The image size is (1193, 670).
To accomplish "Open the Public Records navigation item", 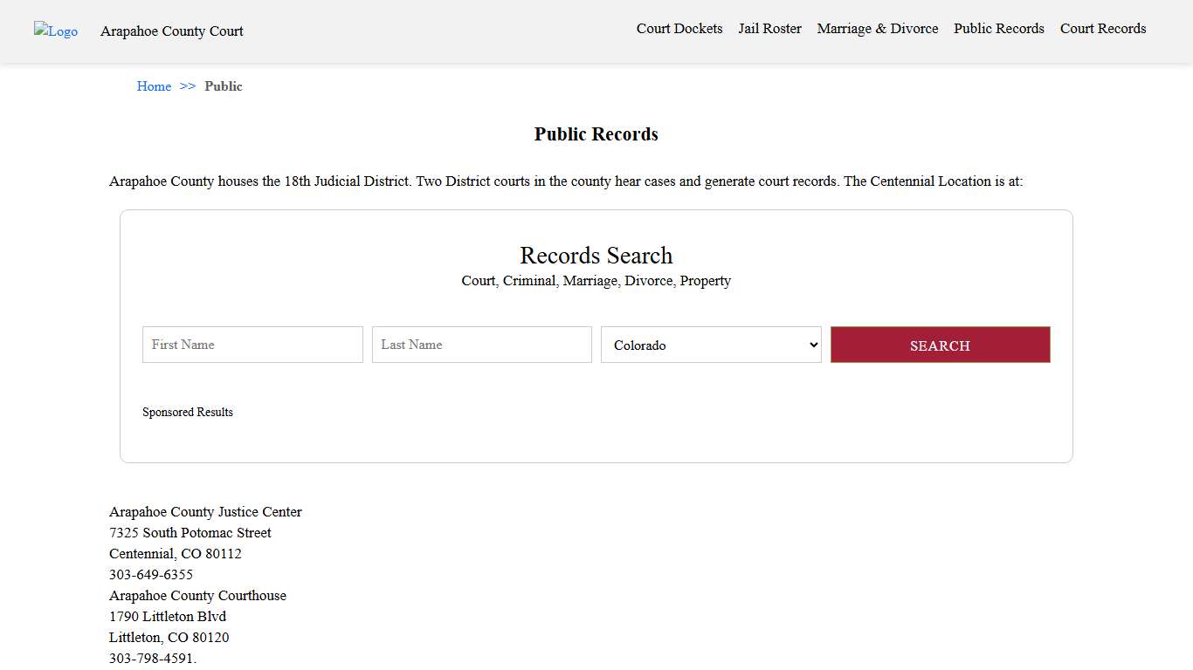I will point(998,28).
